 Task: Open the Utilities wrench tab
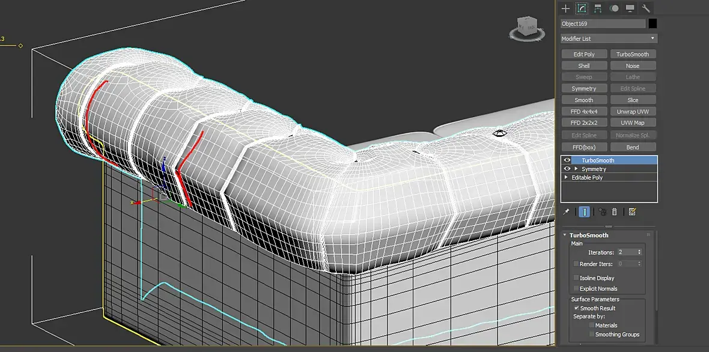click(646, 8)
